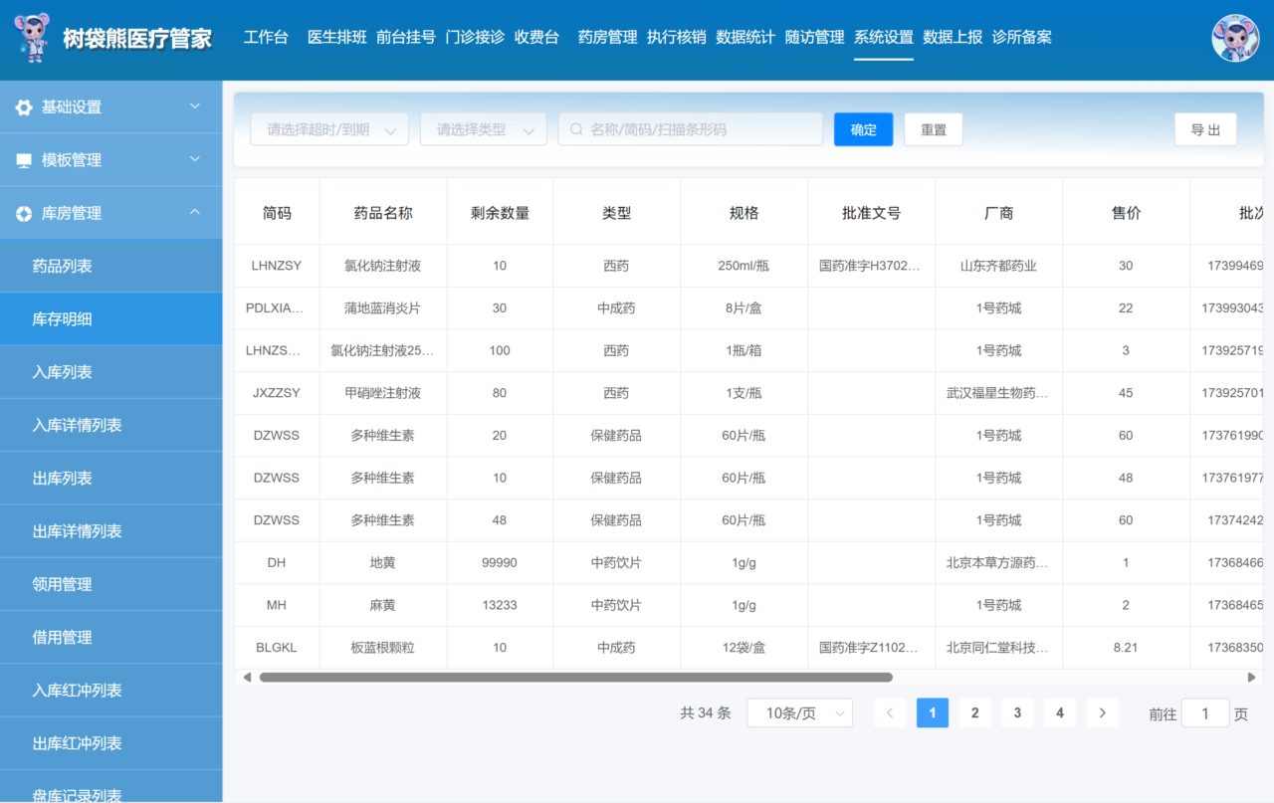Select 库存明细 in sidebar
The image size is (1274, 803).
point(111,318)
